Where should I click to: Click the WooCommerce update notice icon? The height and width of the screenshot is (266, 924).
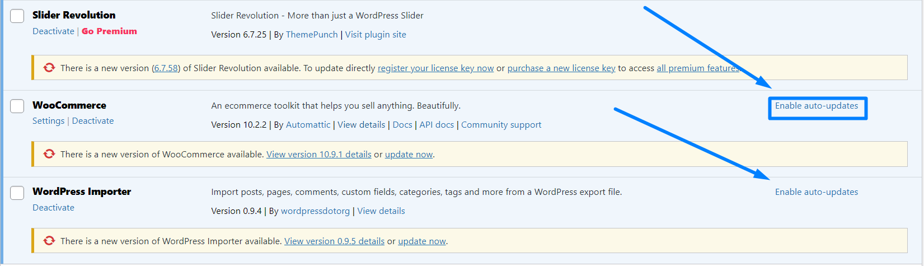click(x=49, y=154)
